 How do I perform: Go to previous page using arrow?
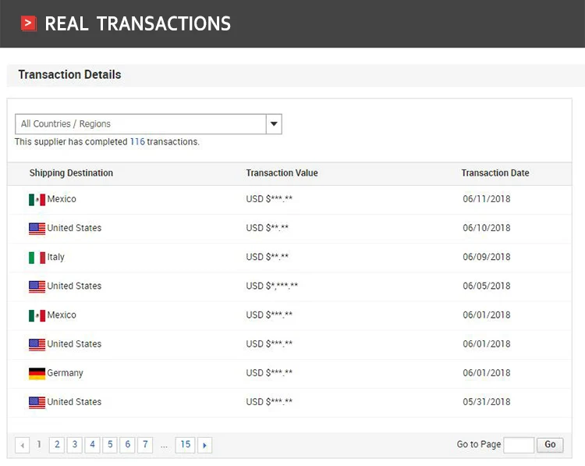click(23, 445)
